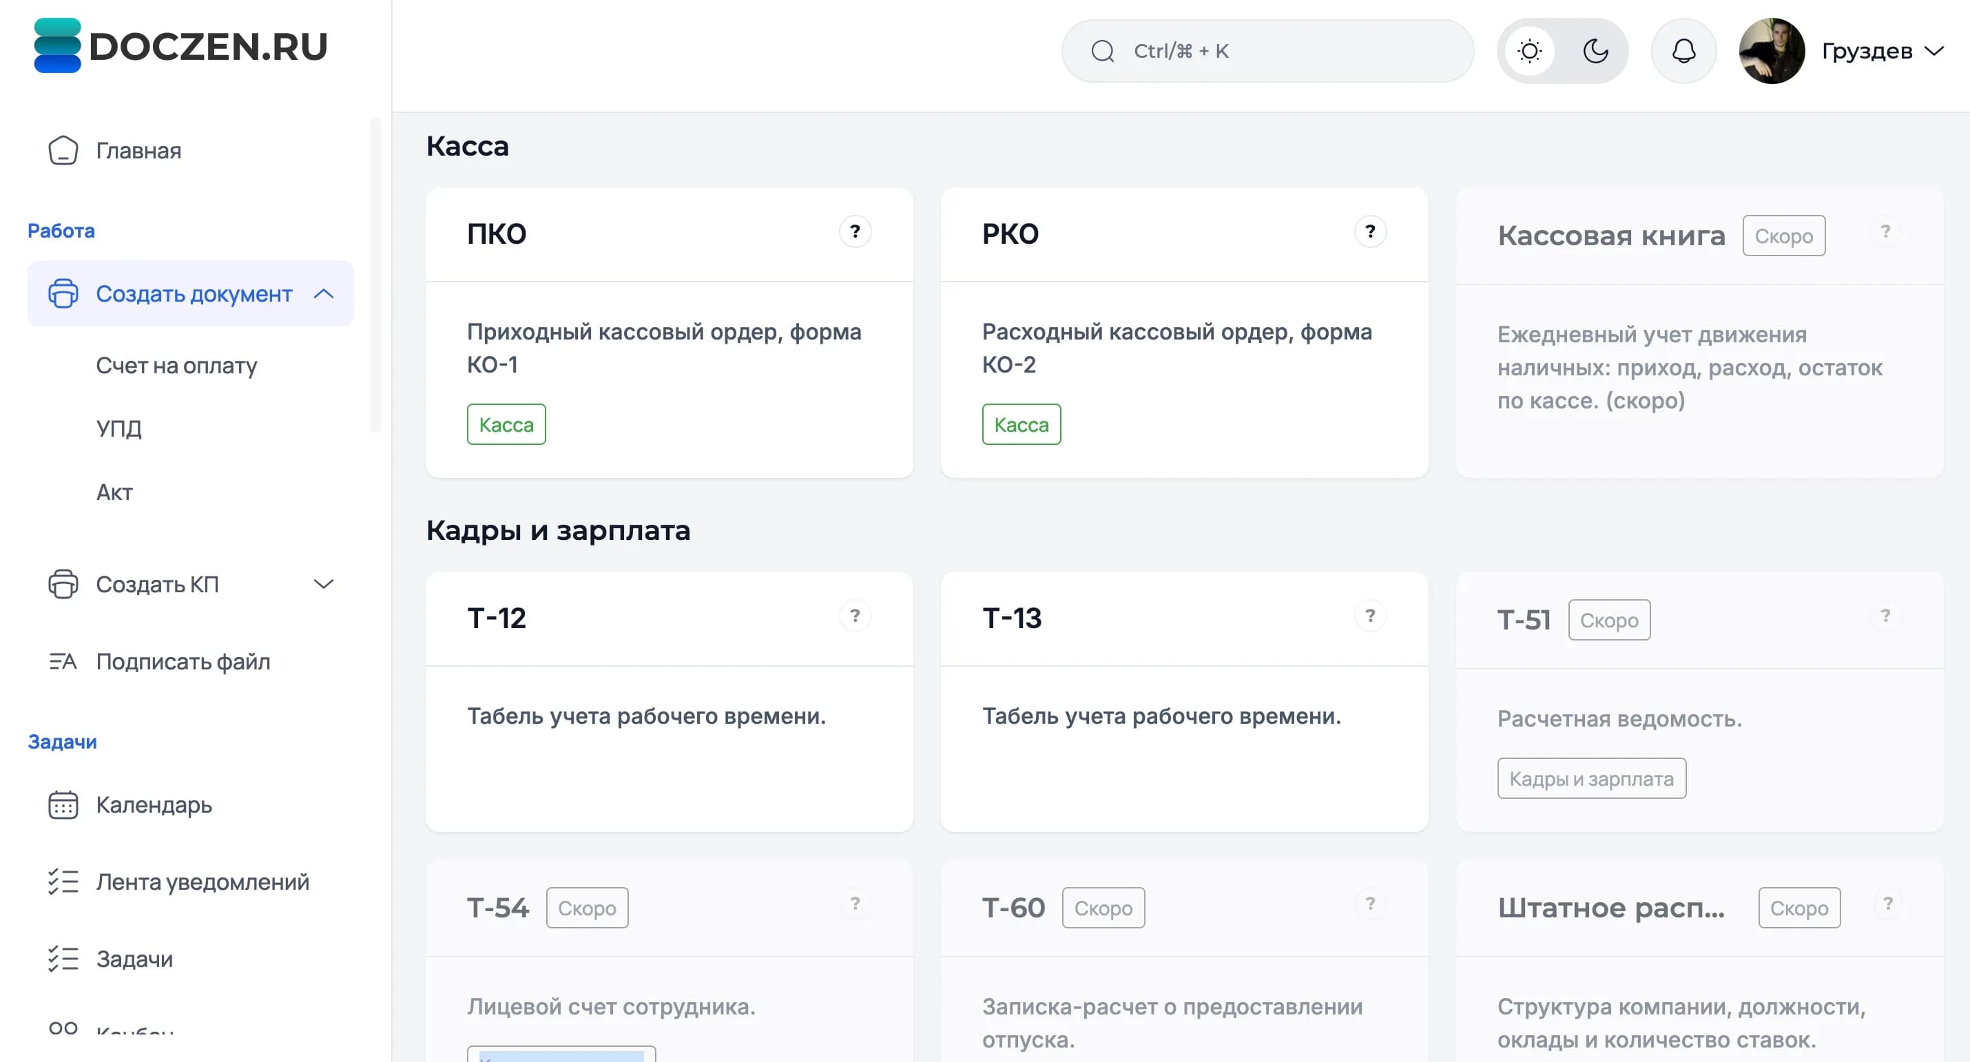Expand the Создать КП chevron
The image size is (1970, 1062).
(324, 584)
